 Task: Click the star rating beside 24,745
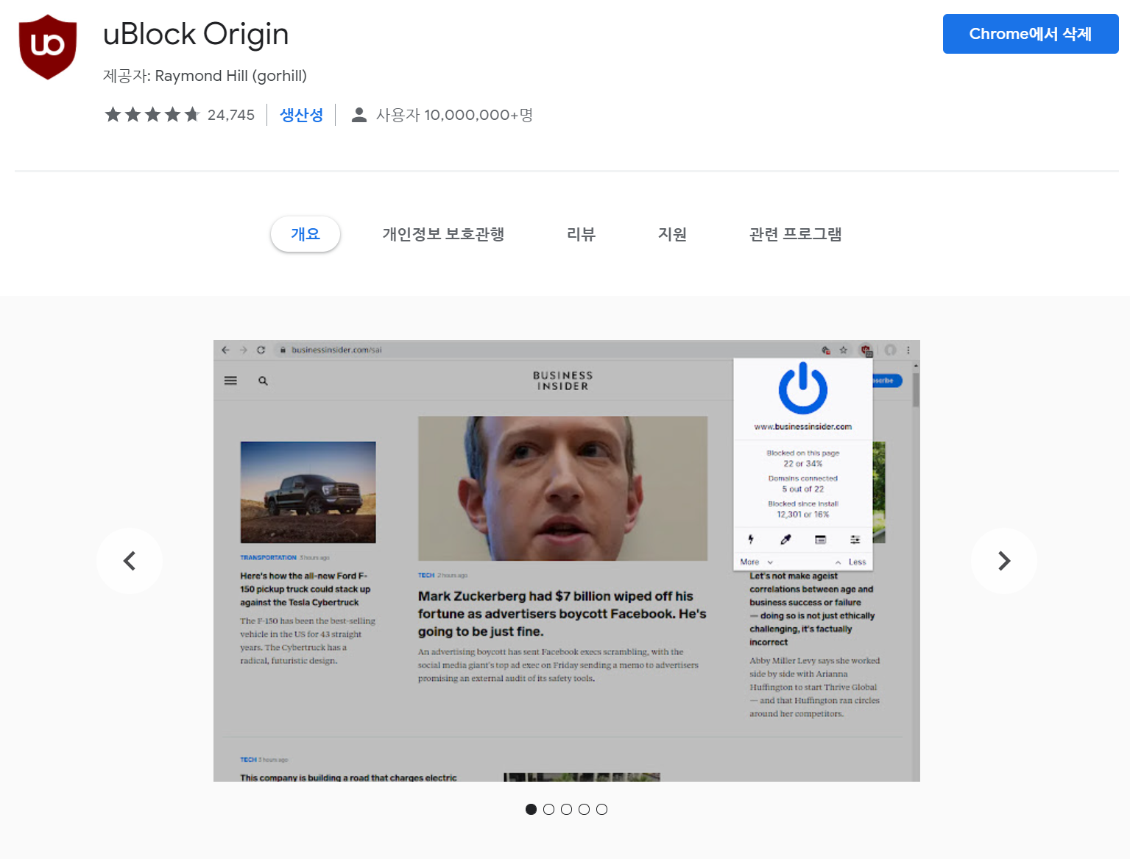click(x=152, y=115)
